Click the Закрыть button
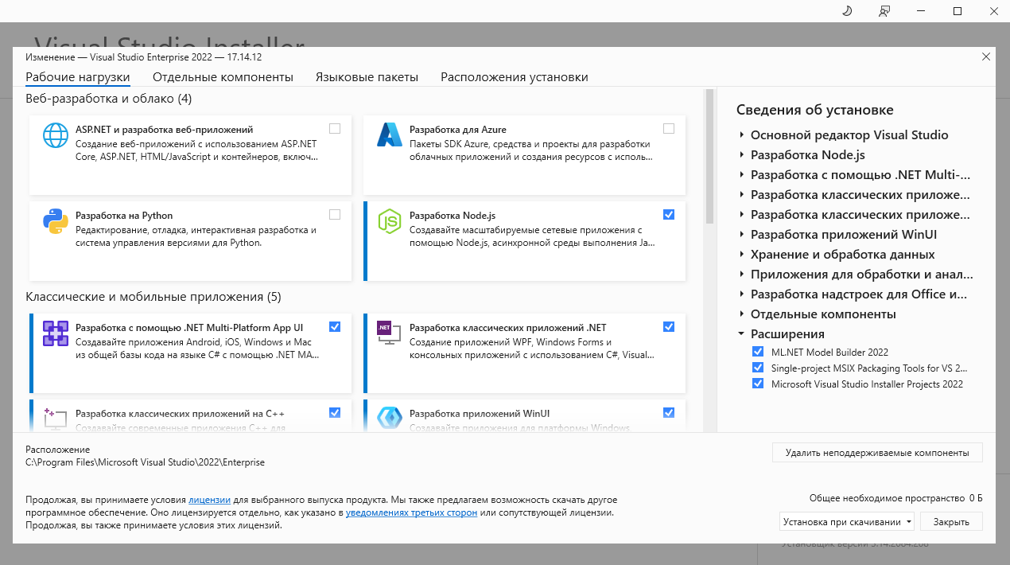Screen dimensions: 1010x565 click(x=951, y=522)
